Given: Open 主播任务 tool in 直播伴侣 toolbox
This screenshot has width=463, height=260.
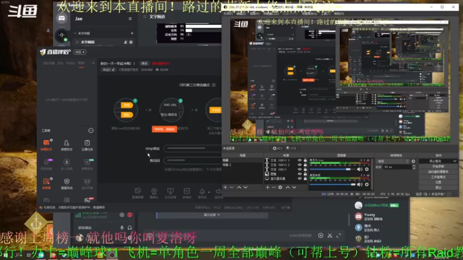Looking at the screenshot, I should pyautogui.click(x=87, y=145).
